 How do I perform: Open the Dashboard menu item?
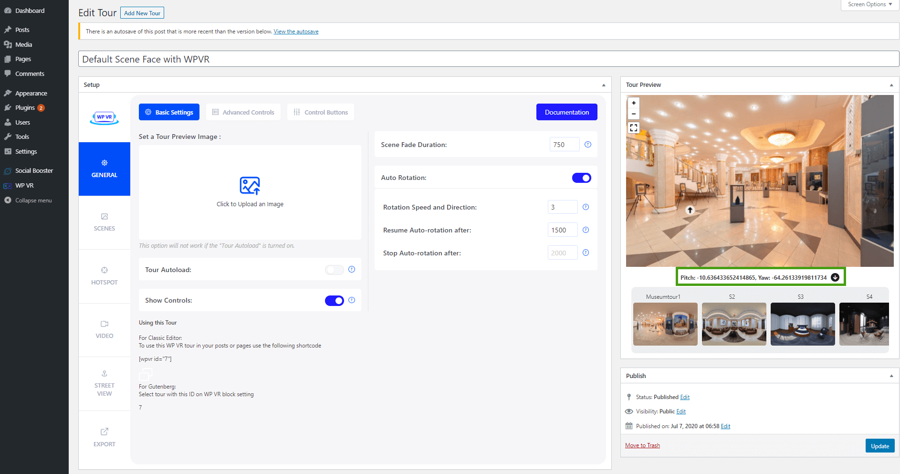[30, 11]
